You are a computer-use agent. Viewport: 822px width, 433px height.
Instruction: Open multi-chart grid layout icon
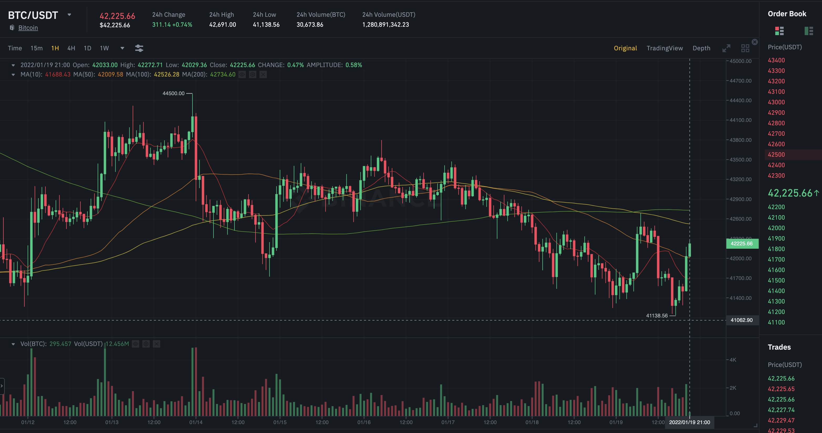(x=745, y=48)
